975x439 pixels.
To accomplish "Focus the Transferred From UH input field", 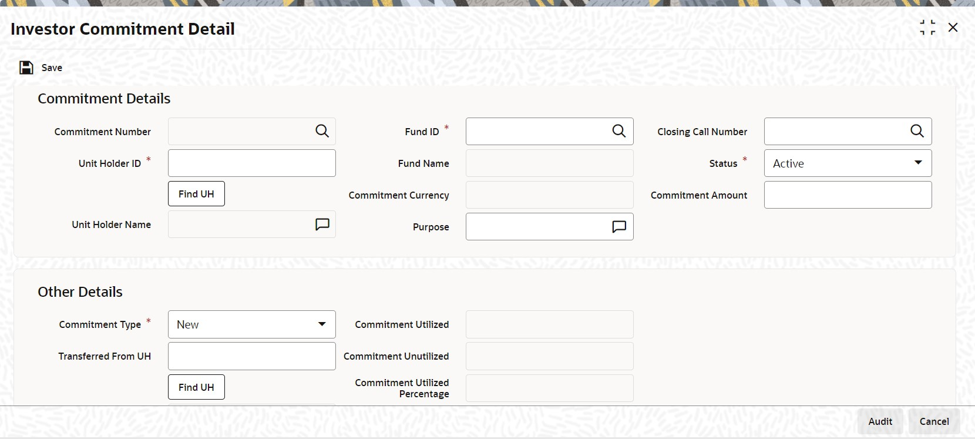I will pos(252,356).
